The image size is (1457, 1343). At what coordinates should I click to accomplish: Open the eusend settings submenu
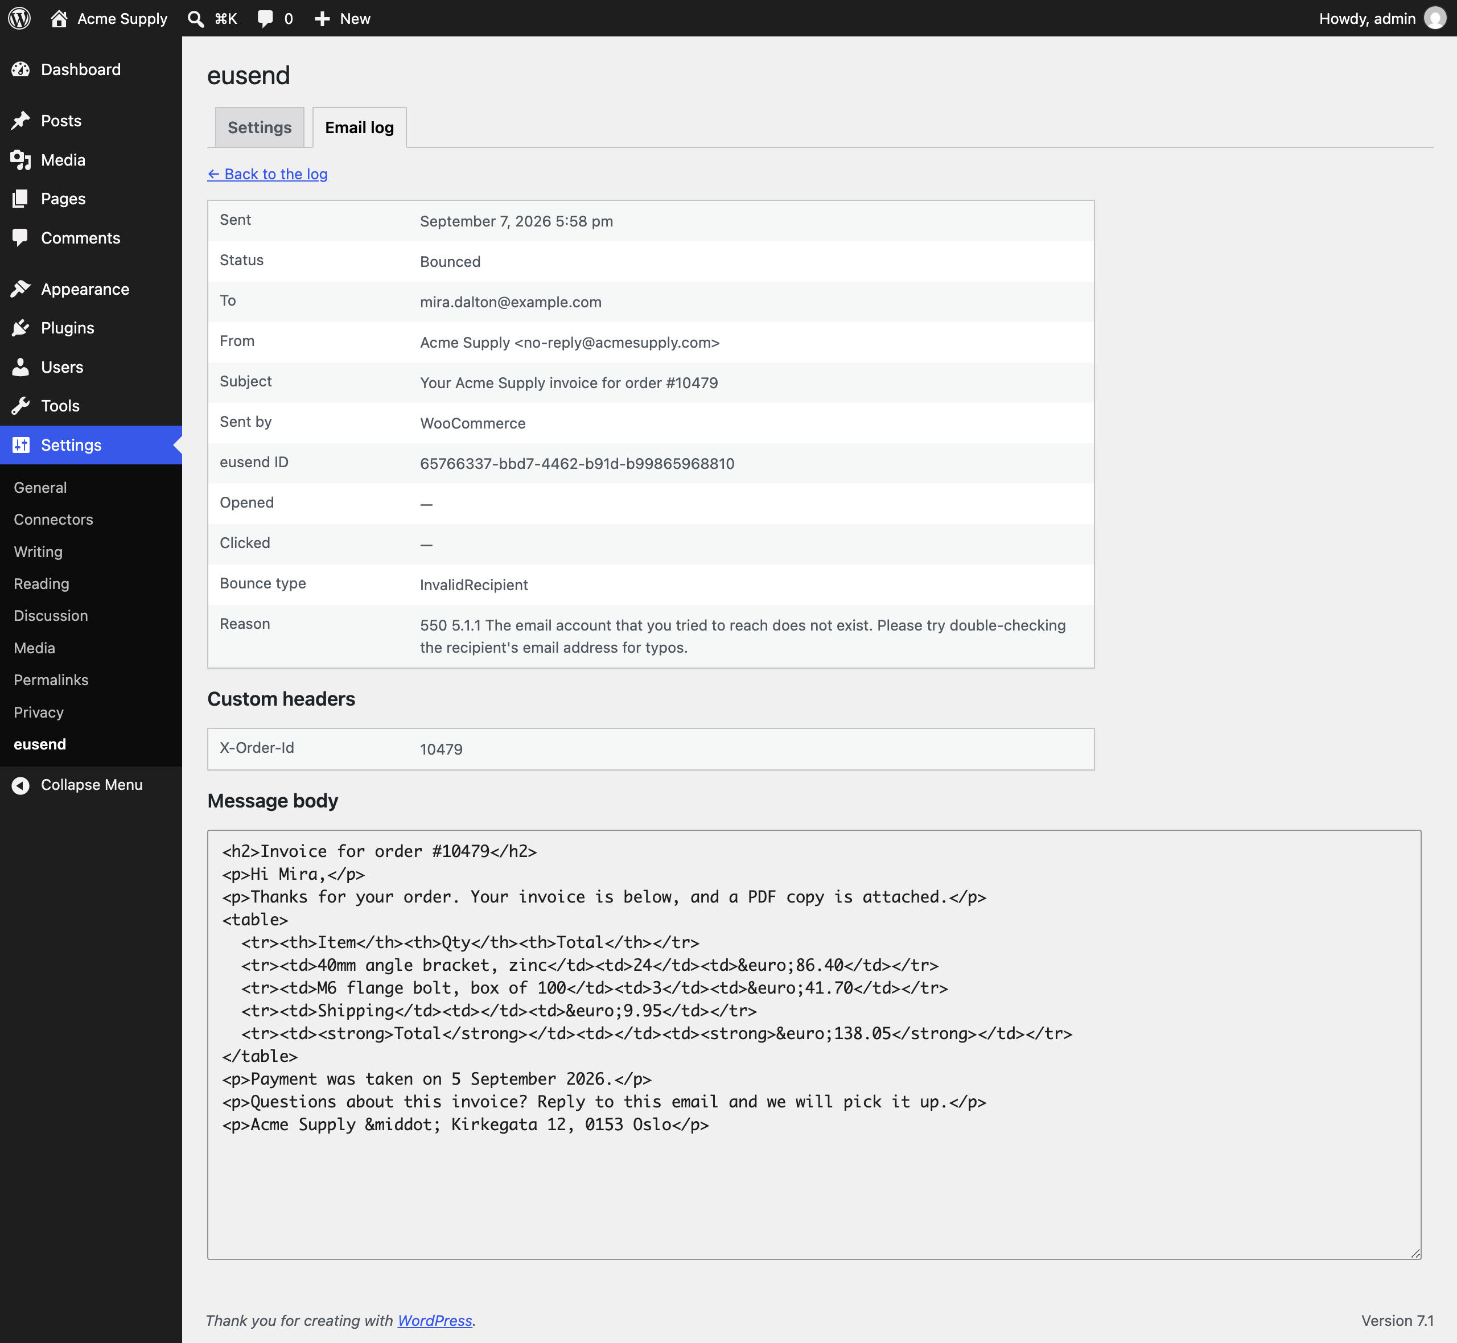pos(40,744)
